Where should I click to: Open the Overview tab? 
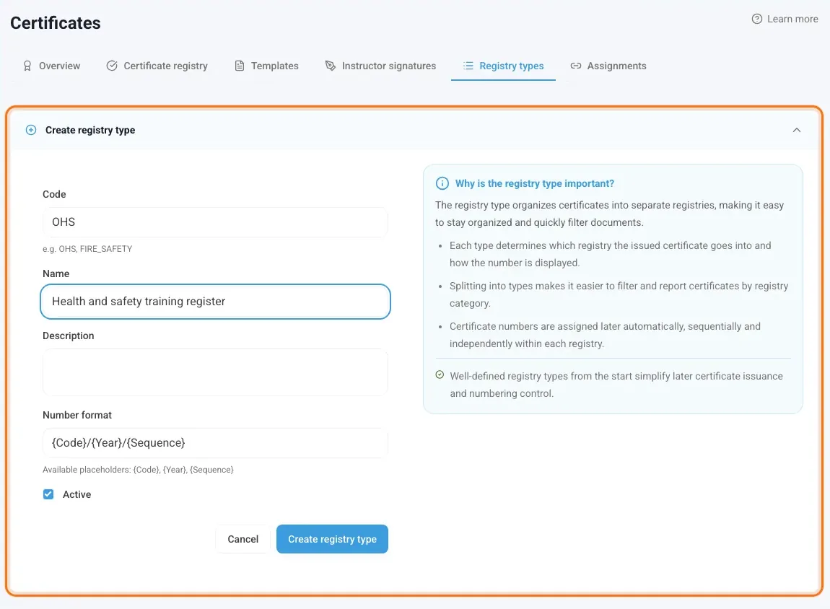click(x=51, y=66)
